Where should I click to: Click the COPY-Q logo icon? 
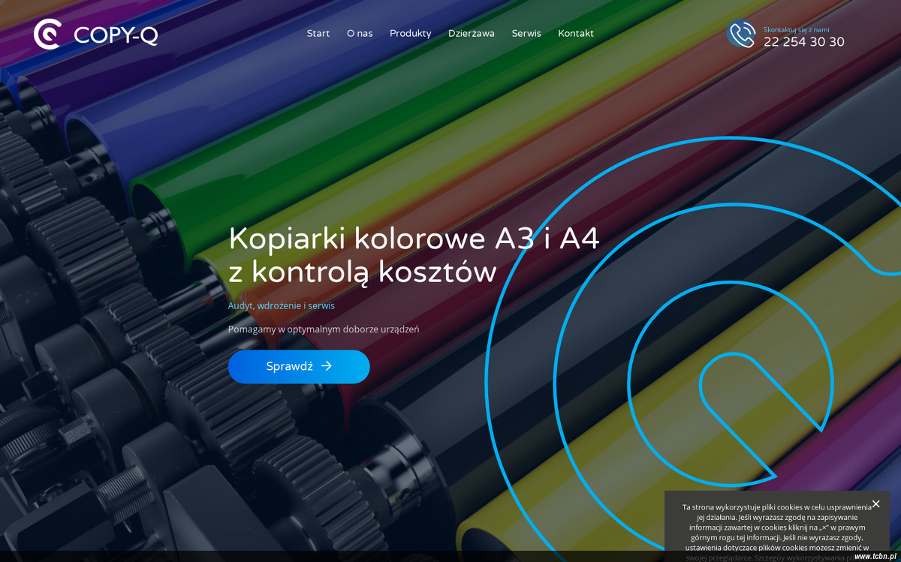pos(47,34)
